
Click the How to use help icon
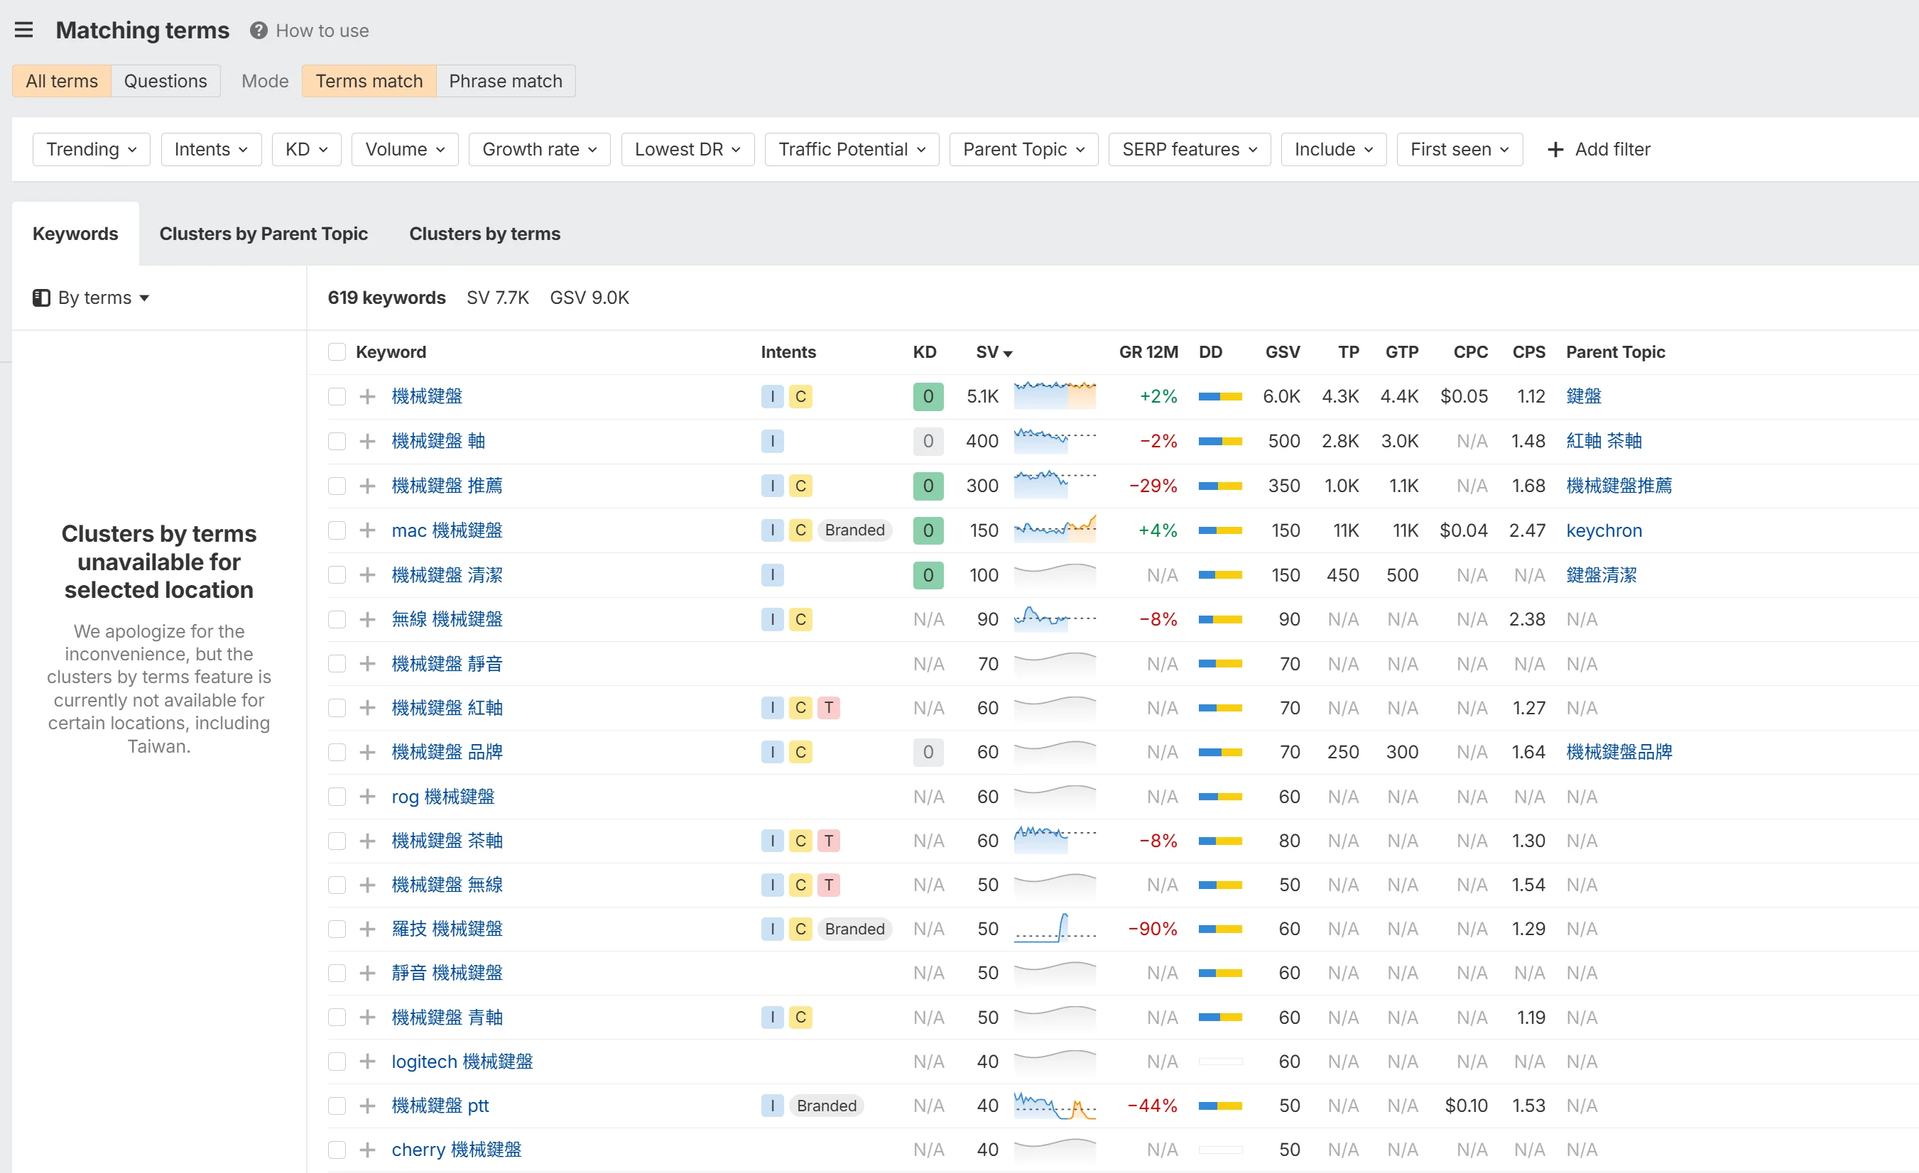pos(259,31)
